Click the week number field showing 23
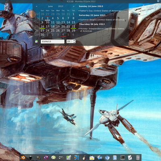The width and height of the screenshot is (161, 161). pyautogui.click(x=70, y=41)
